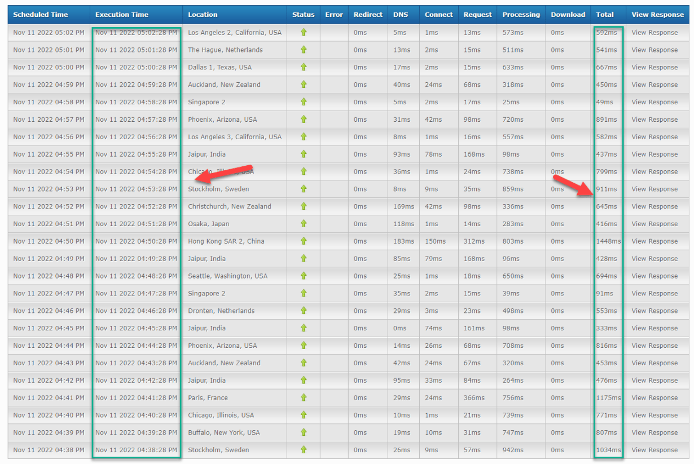
Task: Click the Processing column header
Action: [x=521, y=15]
